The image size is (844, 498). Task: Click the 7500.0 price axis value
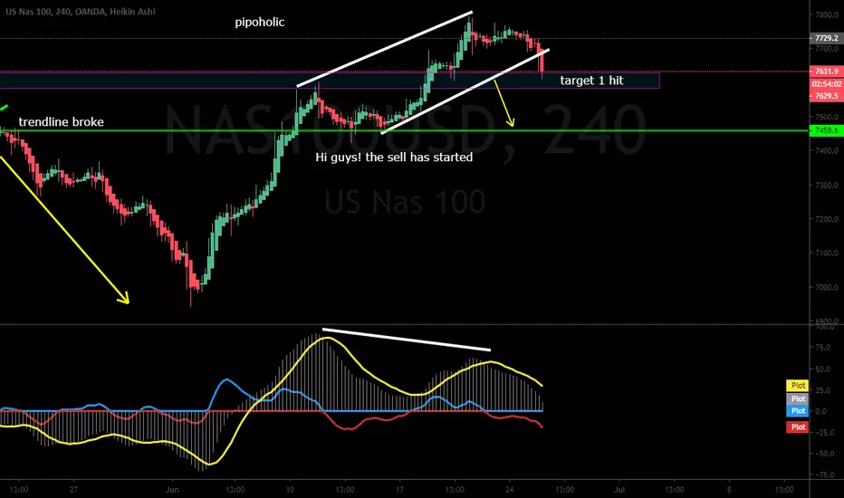(826, 117)
